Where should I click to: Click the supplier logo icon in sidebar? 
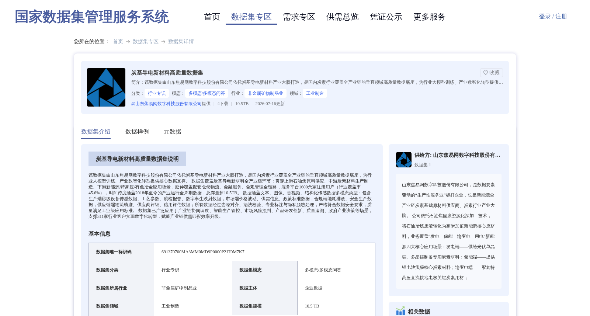click(404, 160)
